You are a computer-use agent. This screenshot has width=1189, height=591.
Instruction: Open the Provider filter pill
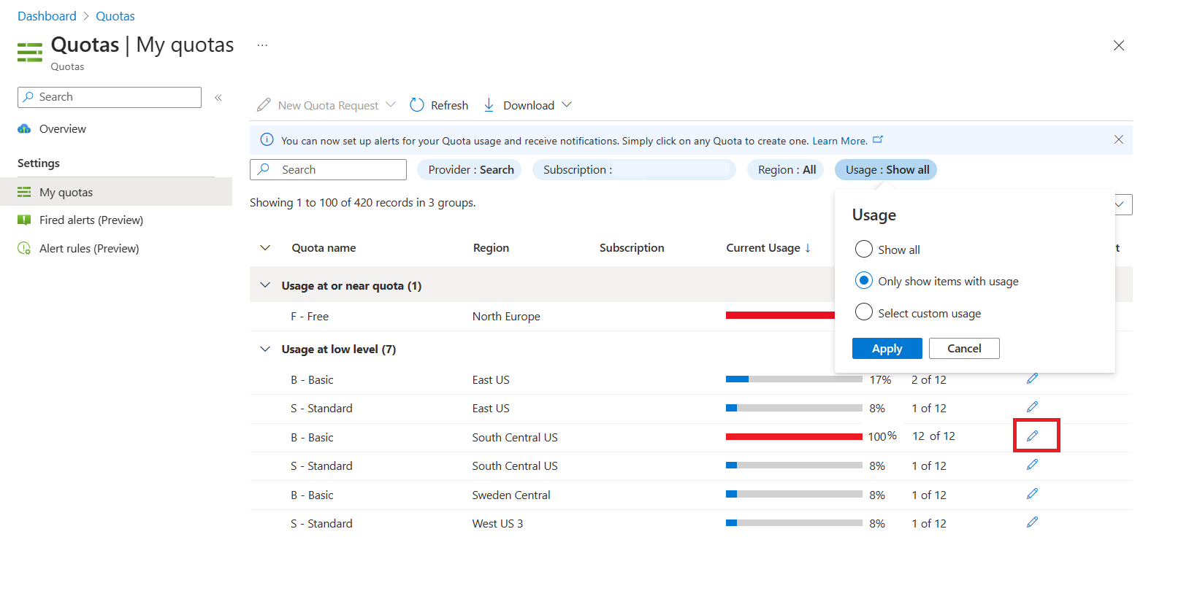click(x=469, y=169)
